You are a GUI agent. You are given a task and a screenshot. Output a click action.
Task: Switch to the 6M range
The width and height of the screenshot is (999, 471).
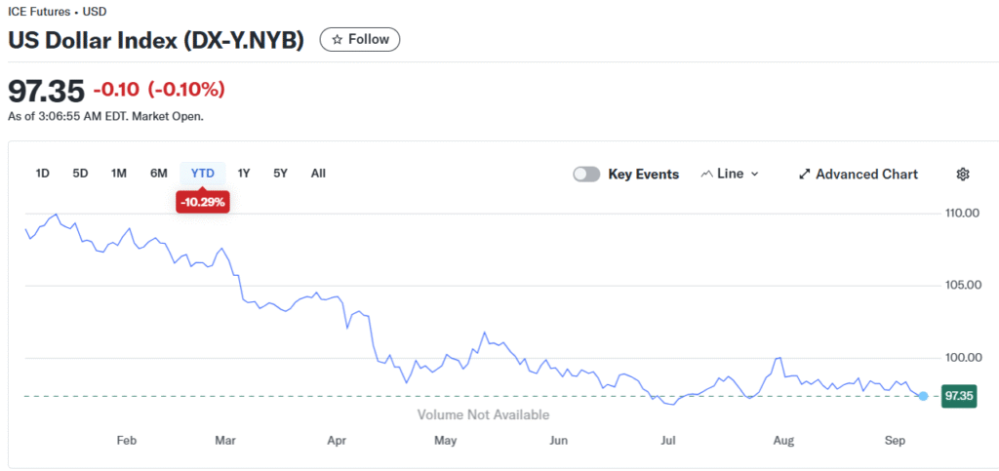(159, 174)
